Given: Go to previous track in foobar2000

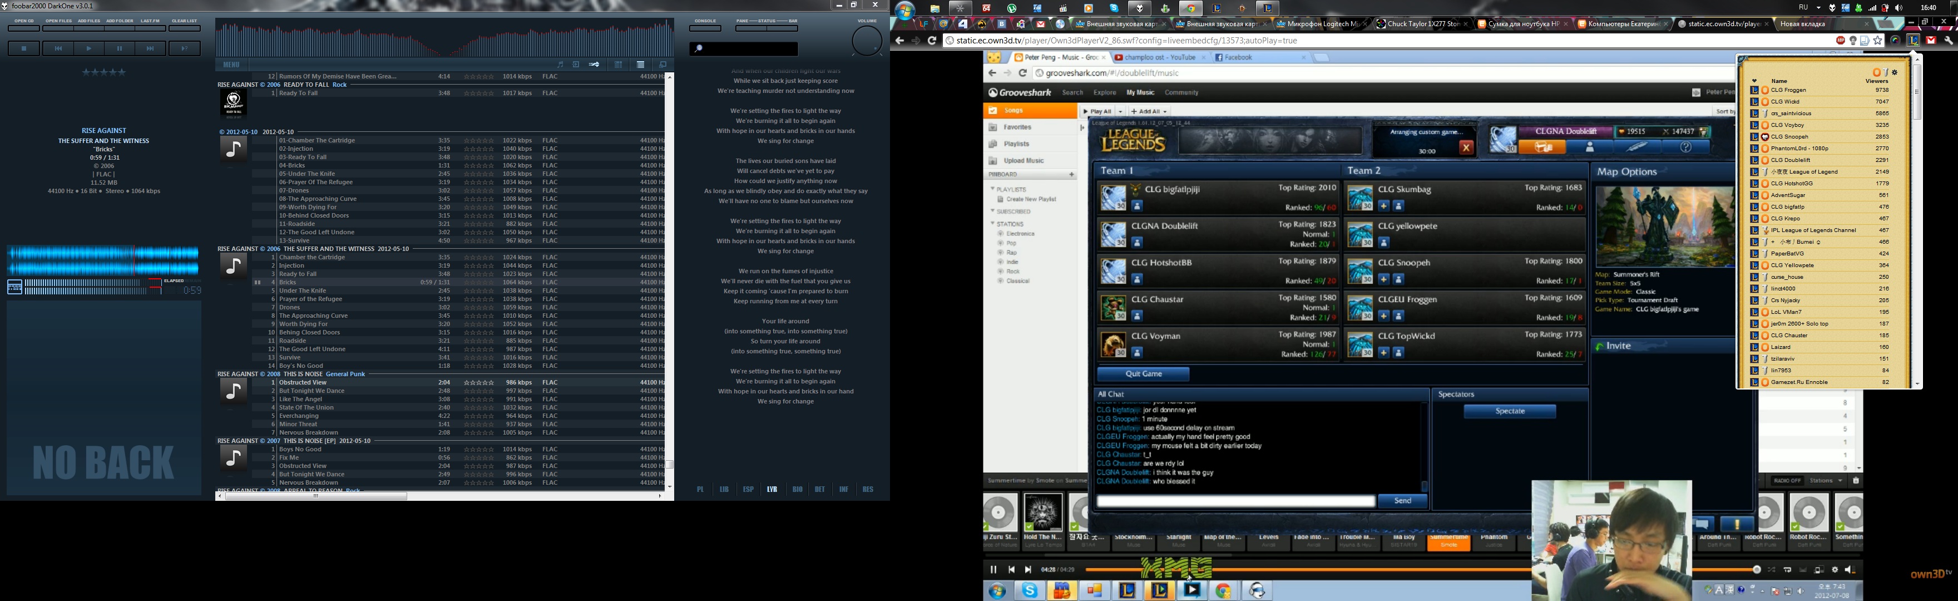Looking at the screenshot, I should point(58,48).
